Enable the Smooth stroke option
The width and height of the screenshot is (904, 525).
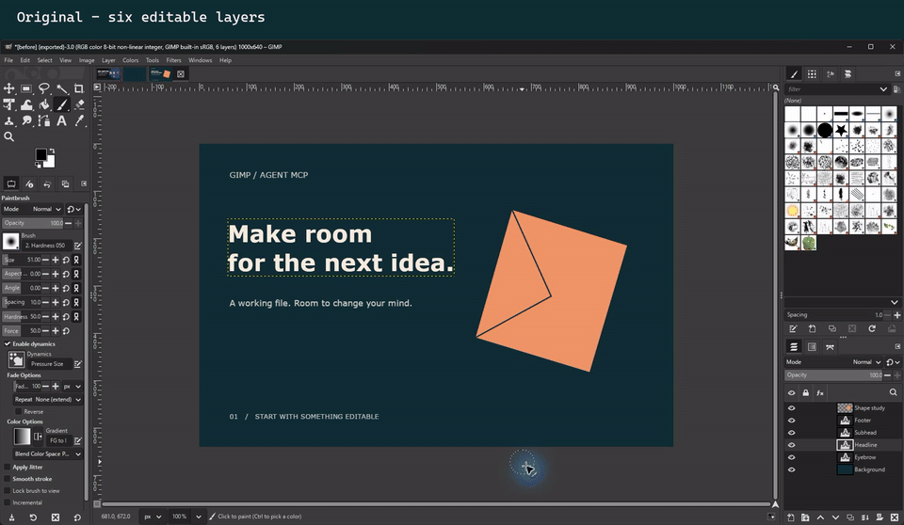(8, 479)
